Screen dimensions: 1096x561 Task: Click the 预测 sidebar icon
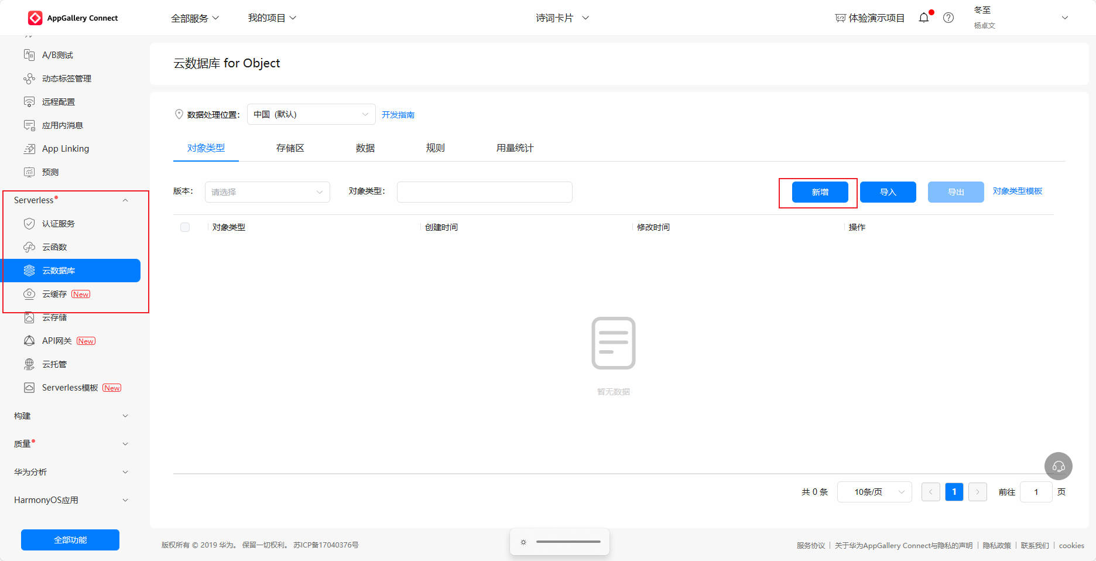(29, 172)
